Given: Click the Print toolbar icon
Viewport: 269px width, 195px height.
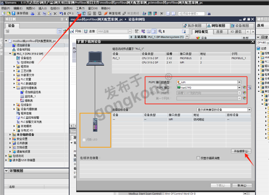Looking at the screenshot, I should (x=32, y=13).
